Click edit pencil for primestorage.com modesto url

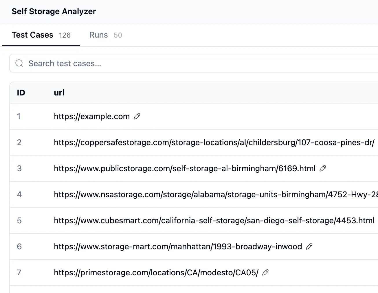point(265,272)
